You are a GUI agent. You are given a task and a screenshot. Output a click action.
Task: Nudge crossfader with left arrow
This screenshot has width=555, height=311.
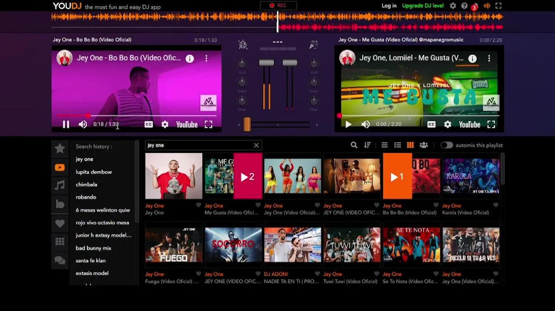(x=239, y=125)
